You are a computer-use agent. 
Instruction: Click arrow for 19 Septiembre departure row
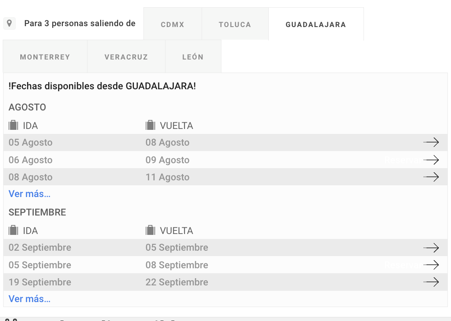point(431,282)
